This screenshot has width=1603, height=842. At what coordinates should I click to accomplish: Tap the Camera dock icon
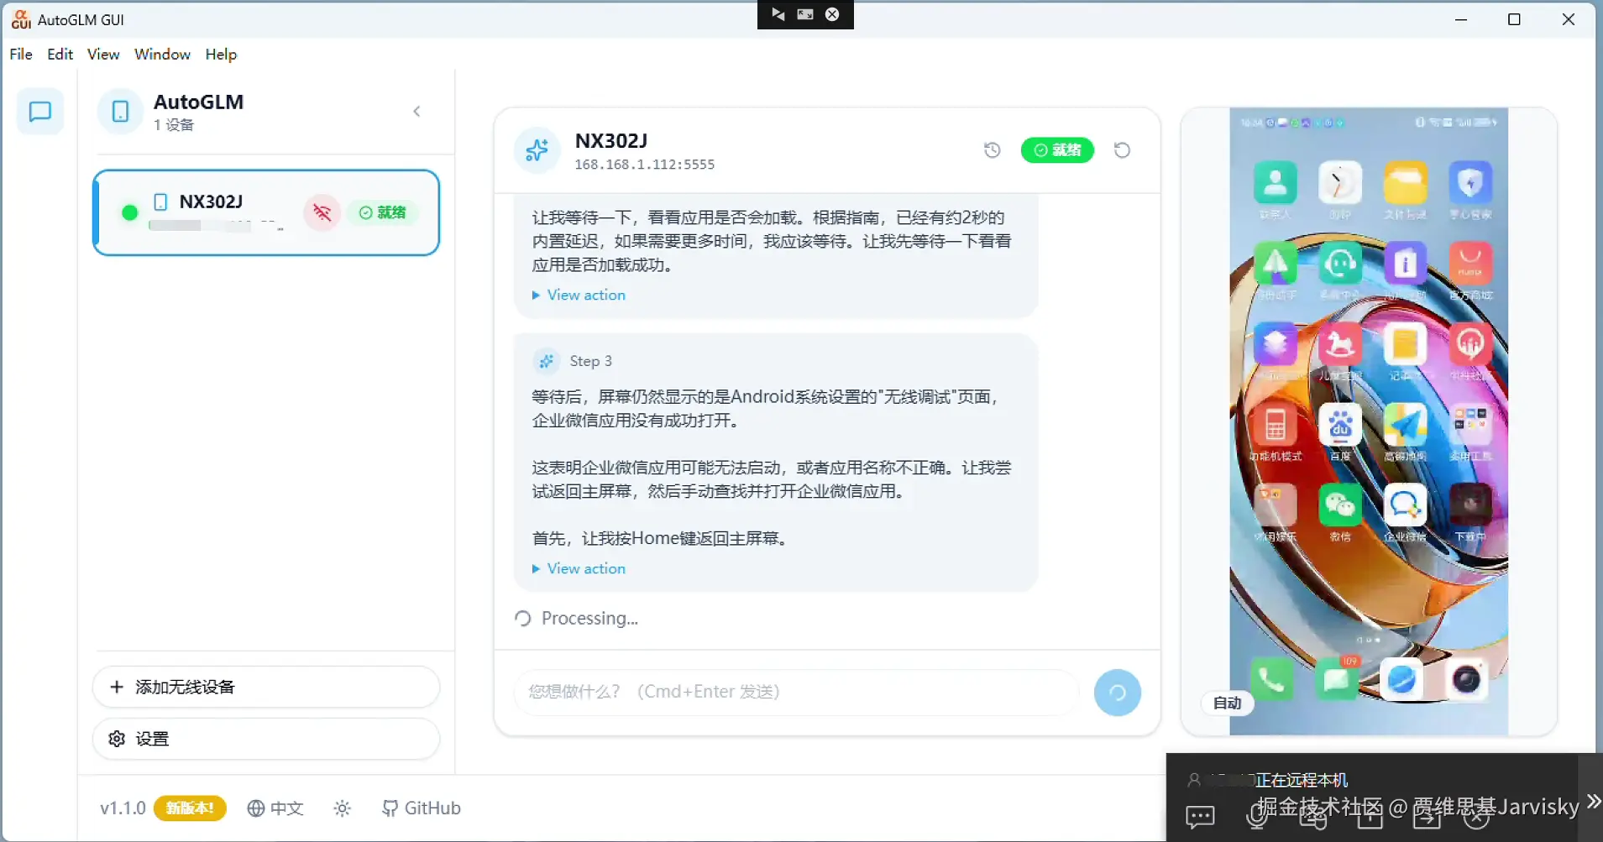tap(1467, 679)
